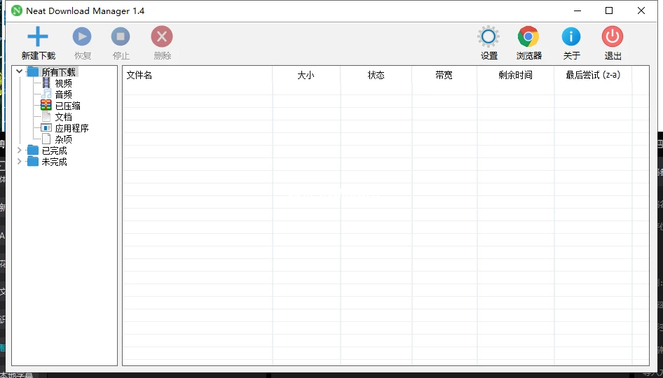The height and width of the screenshot is (378, 663).
Task: Maximize the Neat Download Manager window
Action: tap(609, 10)
